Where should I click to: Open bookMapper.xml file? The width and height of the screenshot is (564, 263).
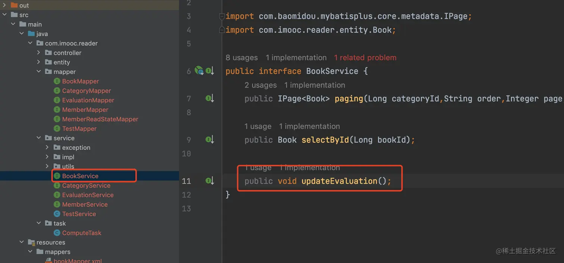78,260
